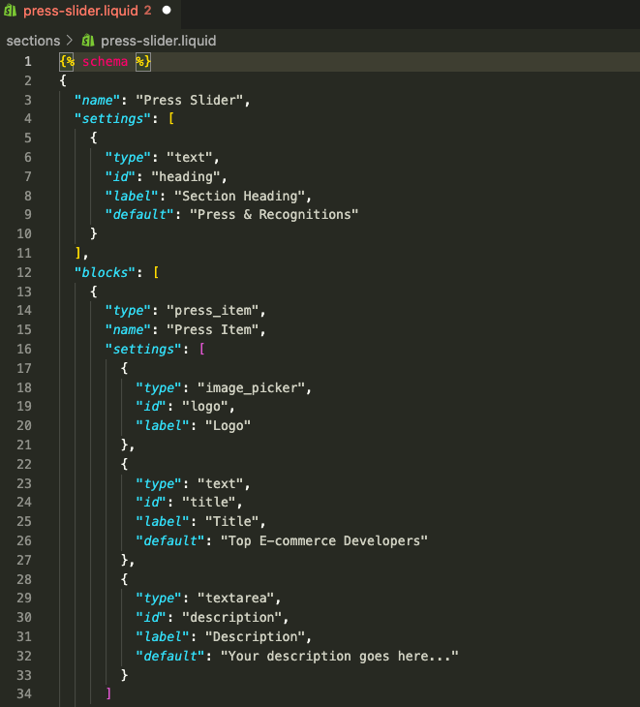
Task: Click the "text" type value on line 6
Action: tap(190, 157)
